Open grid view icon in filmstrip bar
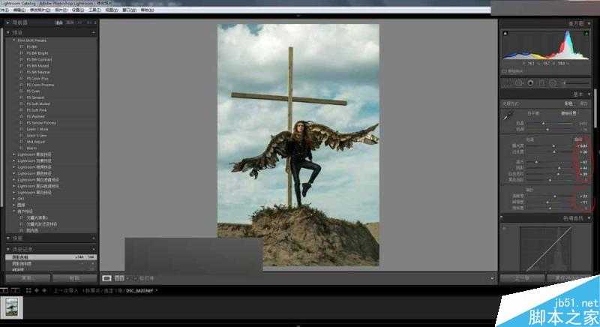The image size is (600, 327). click(28, 289)
